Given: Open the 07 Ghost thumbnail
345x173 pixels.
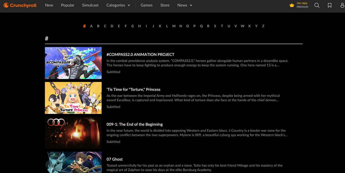Looking at the screenshot, I should (73, 162).
